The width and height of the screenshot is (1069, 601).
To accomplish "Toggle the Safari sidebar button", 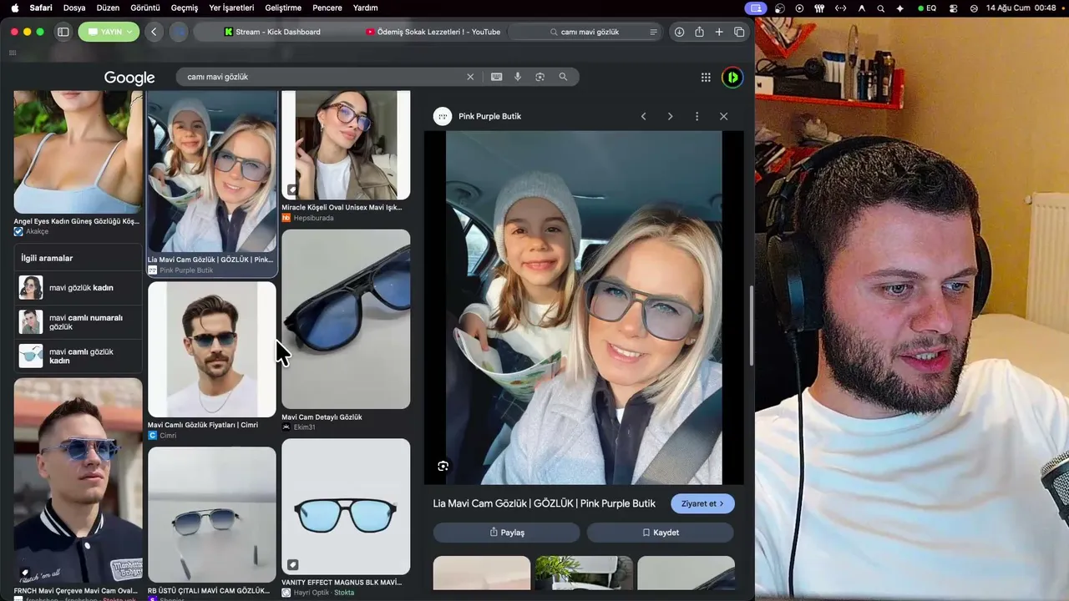I will [63, 32].
